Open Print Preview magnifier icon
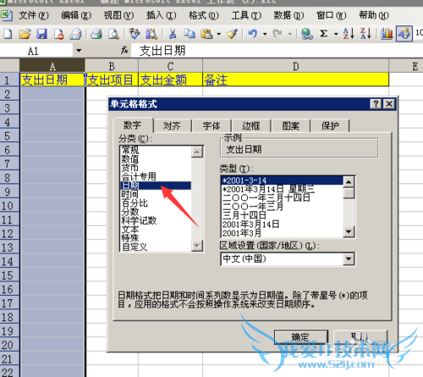The height and width of the screenshot is (377, 423). click(x=113, y=34)
